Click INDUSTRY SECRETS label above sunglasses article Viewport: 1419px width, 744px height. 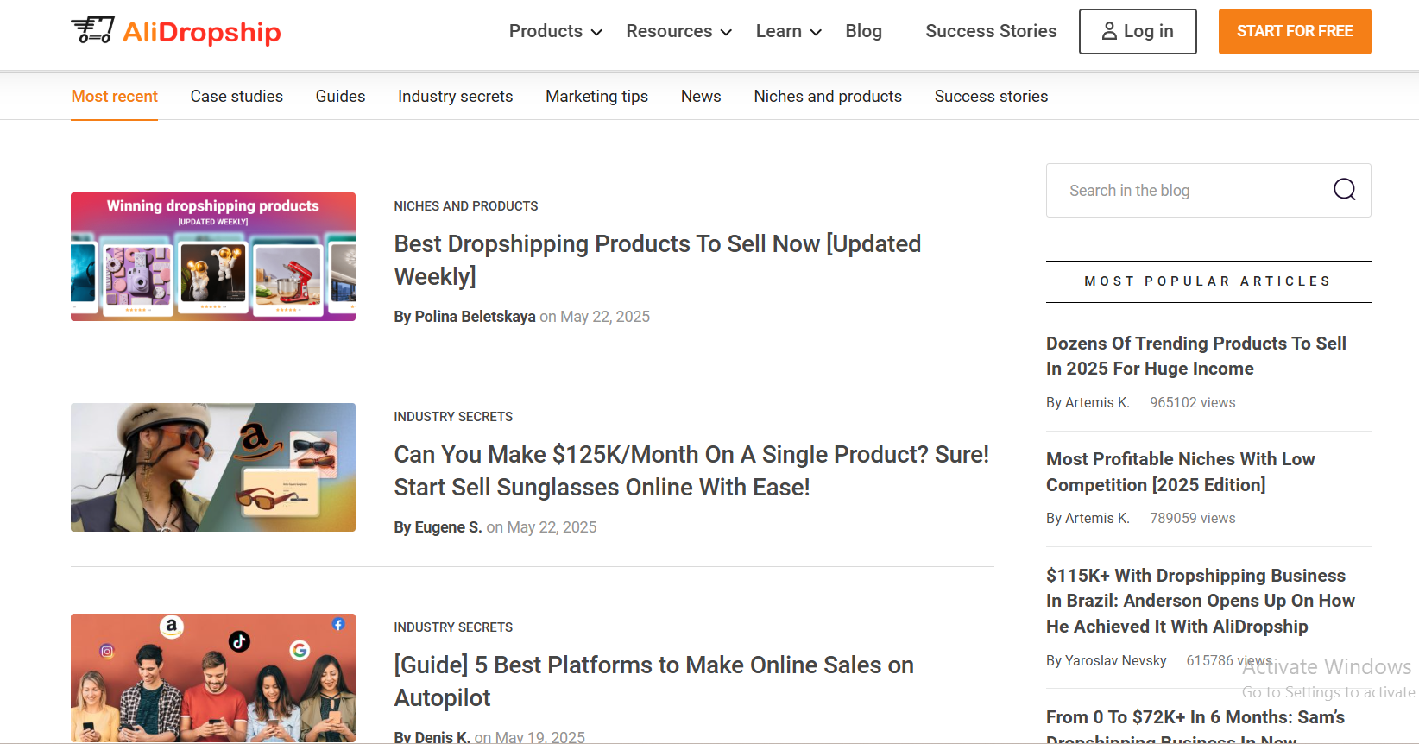pyautogui.click(x=453, y=417)
